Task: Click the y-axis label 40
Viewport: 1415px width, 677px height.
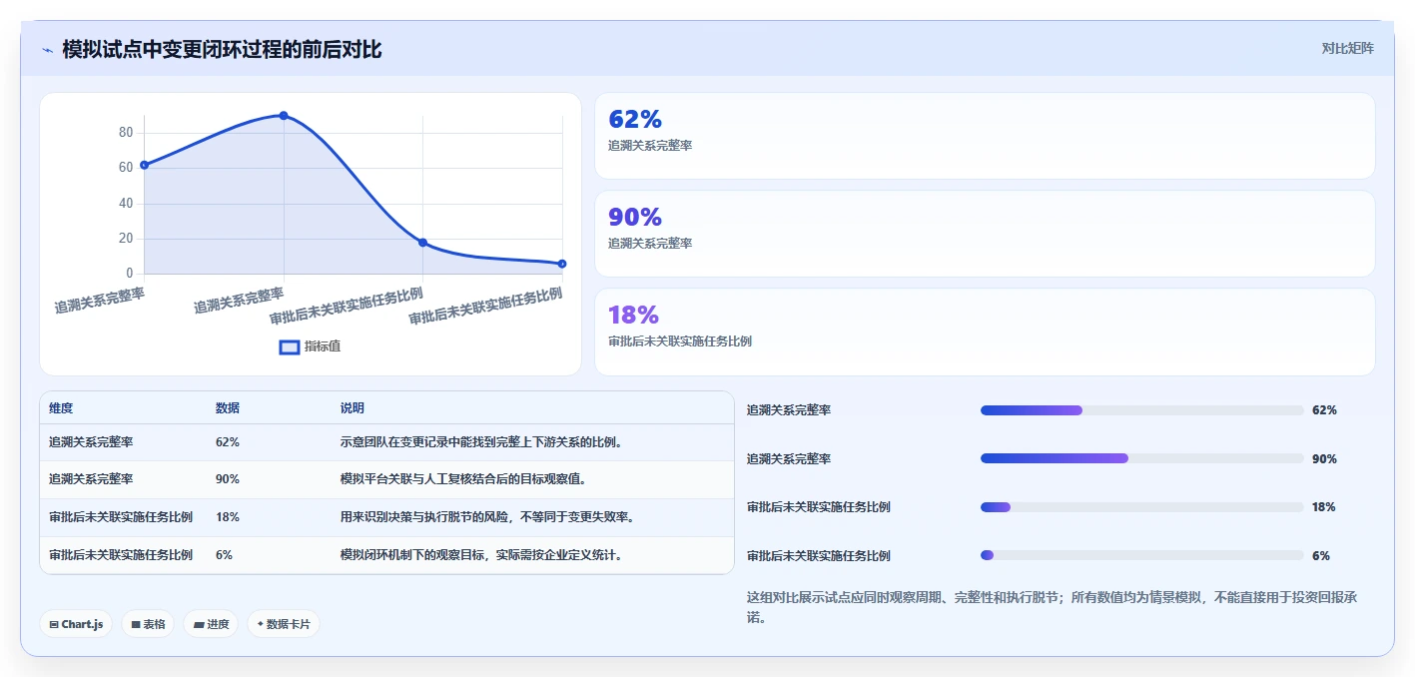Action: point(126,204)
